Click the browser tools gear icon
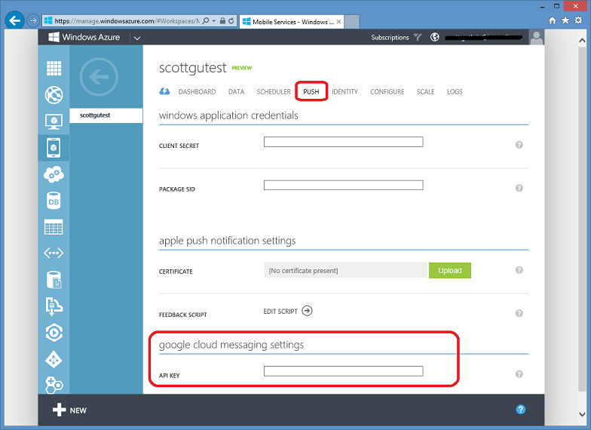Viewport: 591px width, 430px height. point(578,20)
